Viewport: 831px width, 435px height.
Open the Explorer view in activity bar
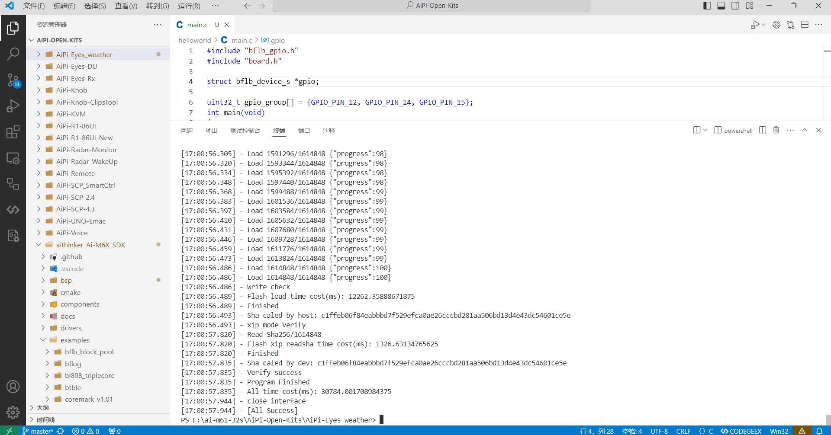(x=13, y=28)
